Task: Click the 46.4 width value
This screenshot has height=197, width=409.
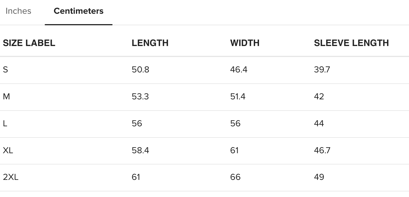Action: 239,70
